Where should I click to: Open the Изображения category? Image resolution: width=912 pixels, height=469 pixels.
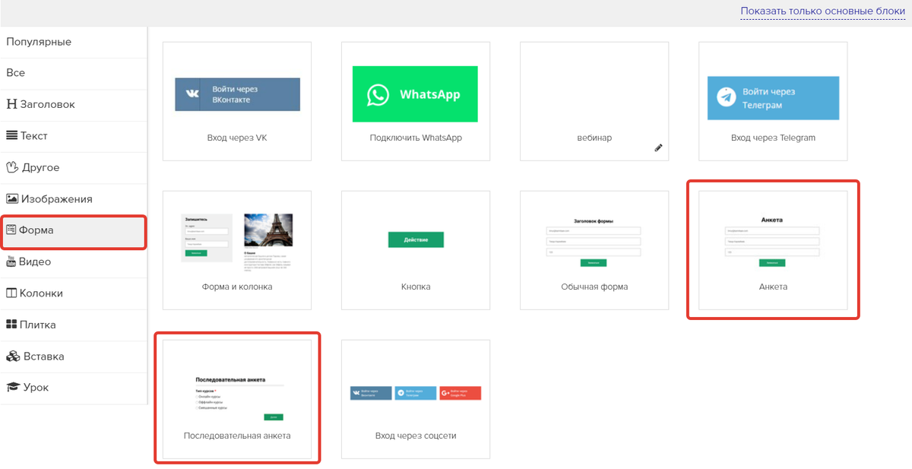click(x=73, y=199)
